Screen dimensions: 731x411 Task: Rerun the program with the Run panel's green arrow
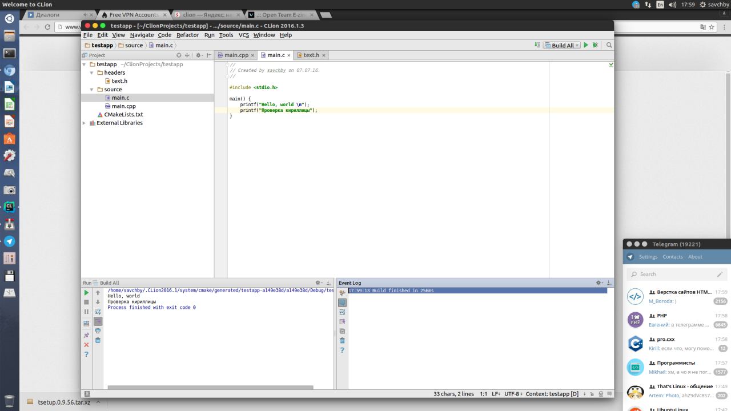click(87, 292)
